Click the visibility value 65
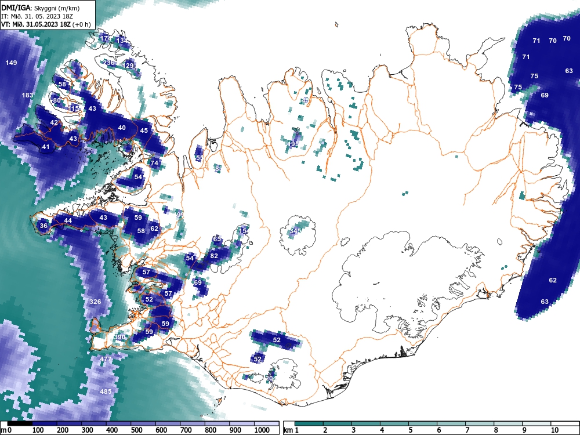 [x=217, y=238]
